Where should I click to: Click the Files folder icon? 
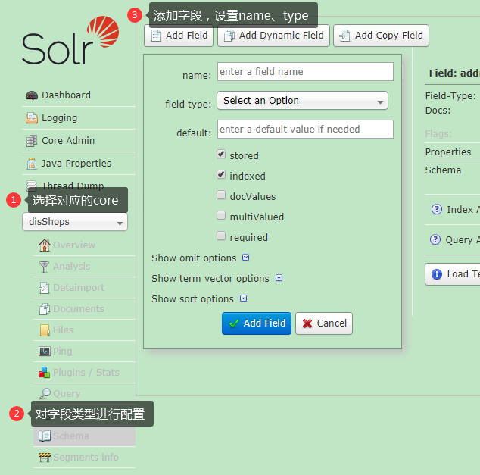[45, 330]
